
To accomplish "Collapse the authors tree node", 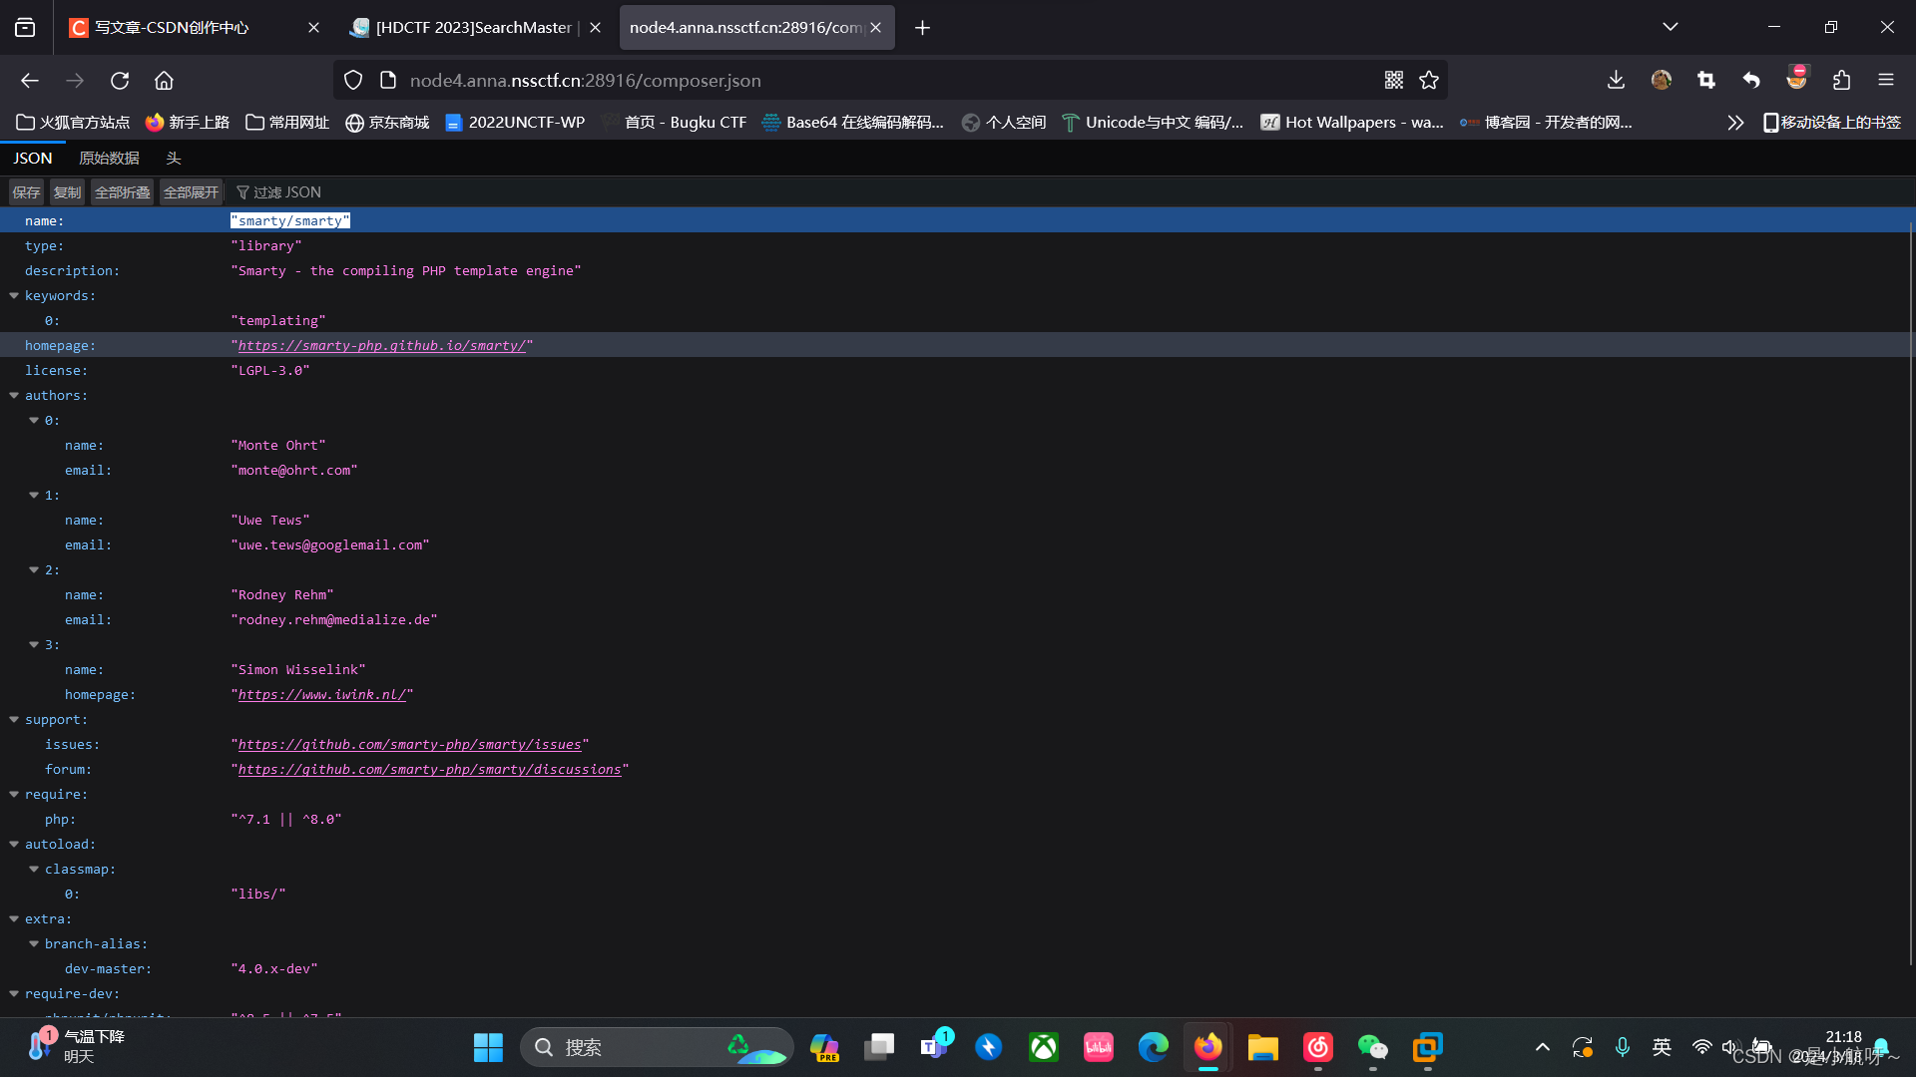I will [14, 395].
